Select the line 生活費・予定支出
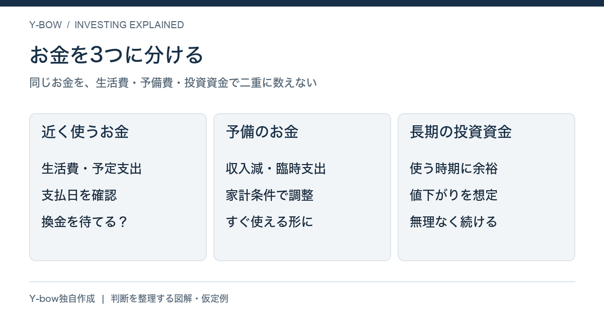Screen dimensions: 604x317 [92, 169]
